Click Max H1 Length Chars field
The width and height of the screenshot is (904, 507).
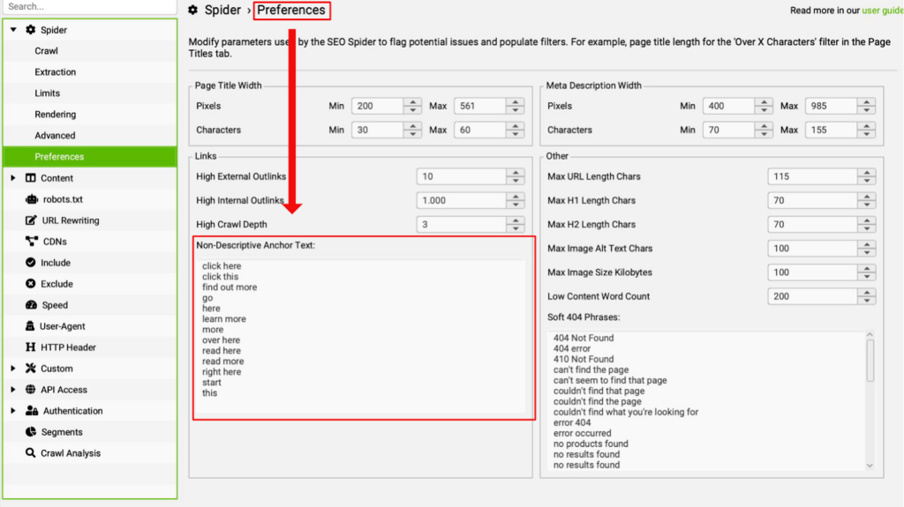click(x=813, y=200)
